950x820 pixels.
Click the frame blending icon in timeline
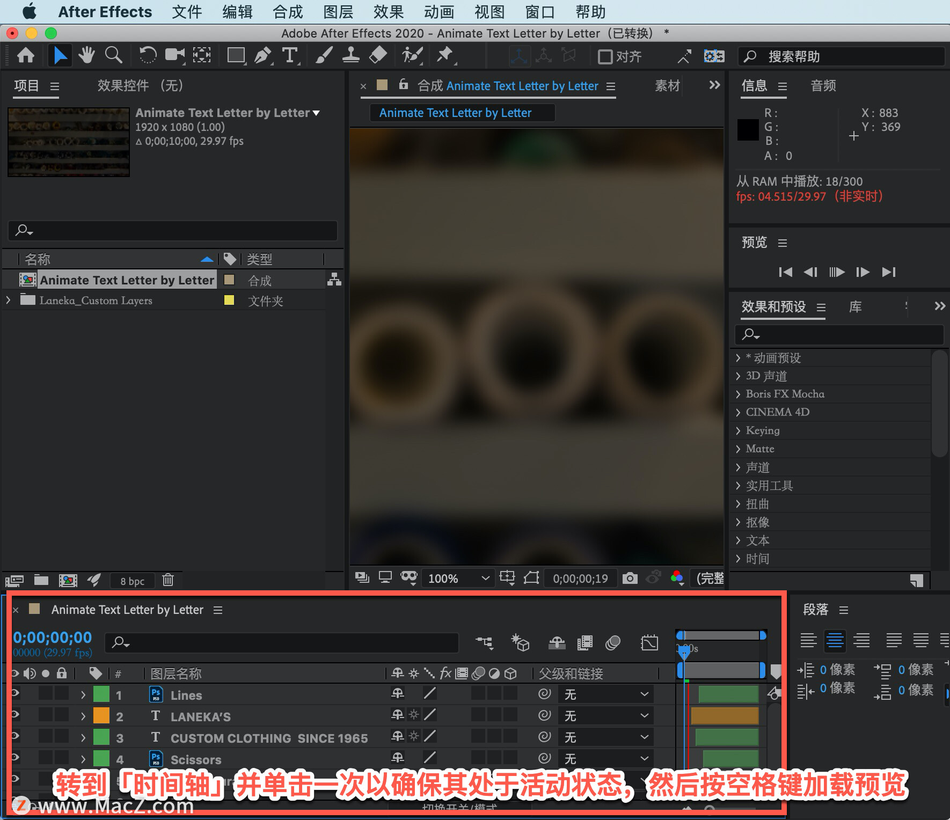[x=584, y=642]
